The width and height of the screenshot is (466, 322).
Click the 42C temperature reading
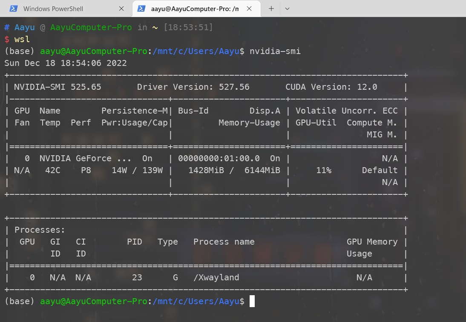click(x=53, y=170)
